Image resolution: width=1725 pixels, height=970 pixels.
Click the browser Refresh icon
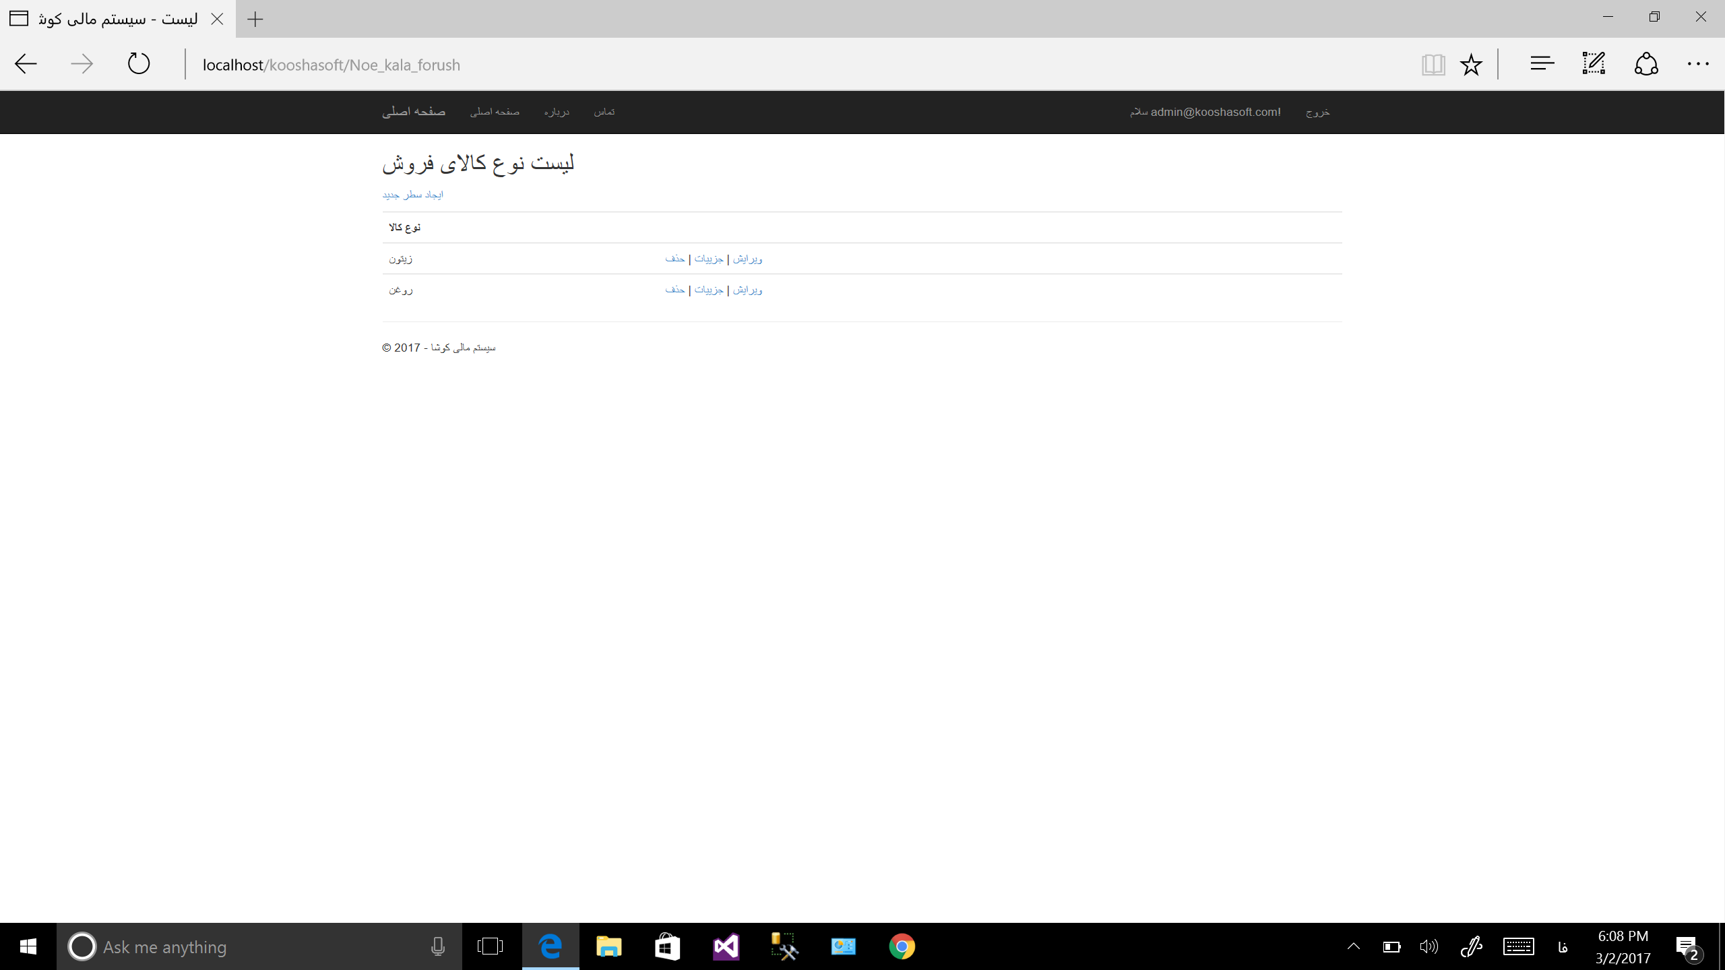[x=139, y=64]
